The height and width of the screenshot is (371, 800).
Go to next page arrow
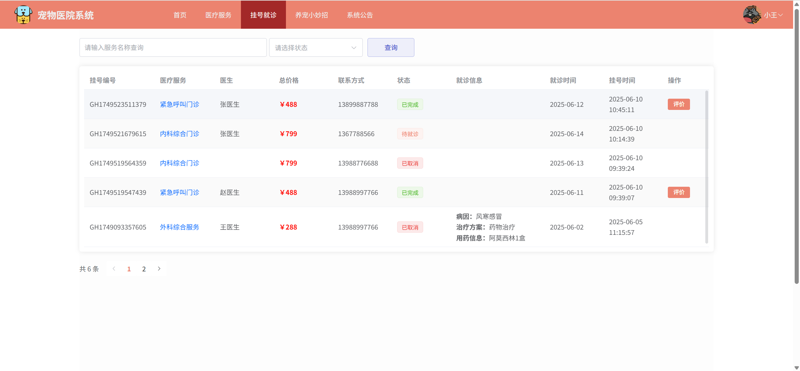[x=159, y=269]
